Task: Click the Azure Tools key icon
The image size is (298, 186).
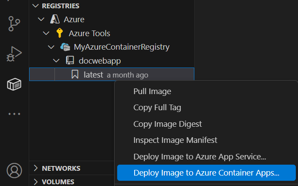Action: (x=60, y=33)
